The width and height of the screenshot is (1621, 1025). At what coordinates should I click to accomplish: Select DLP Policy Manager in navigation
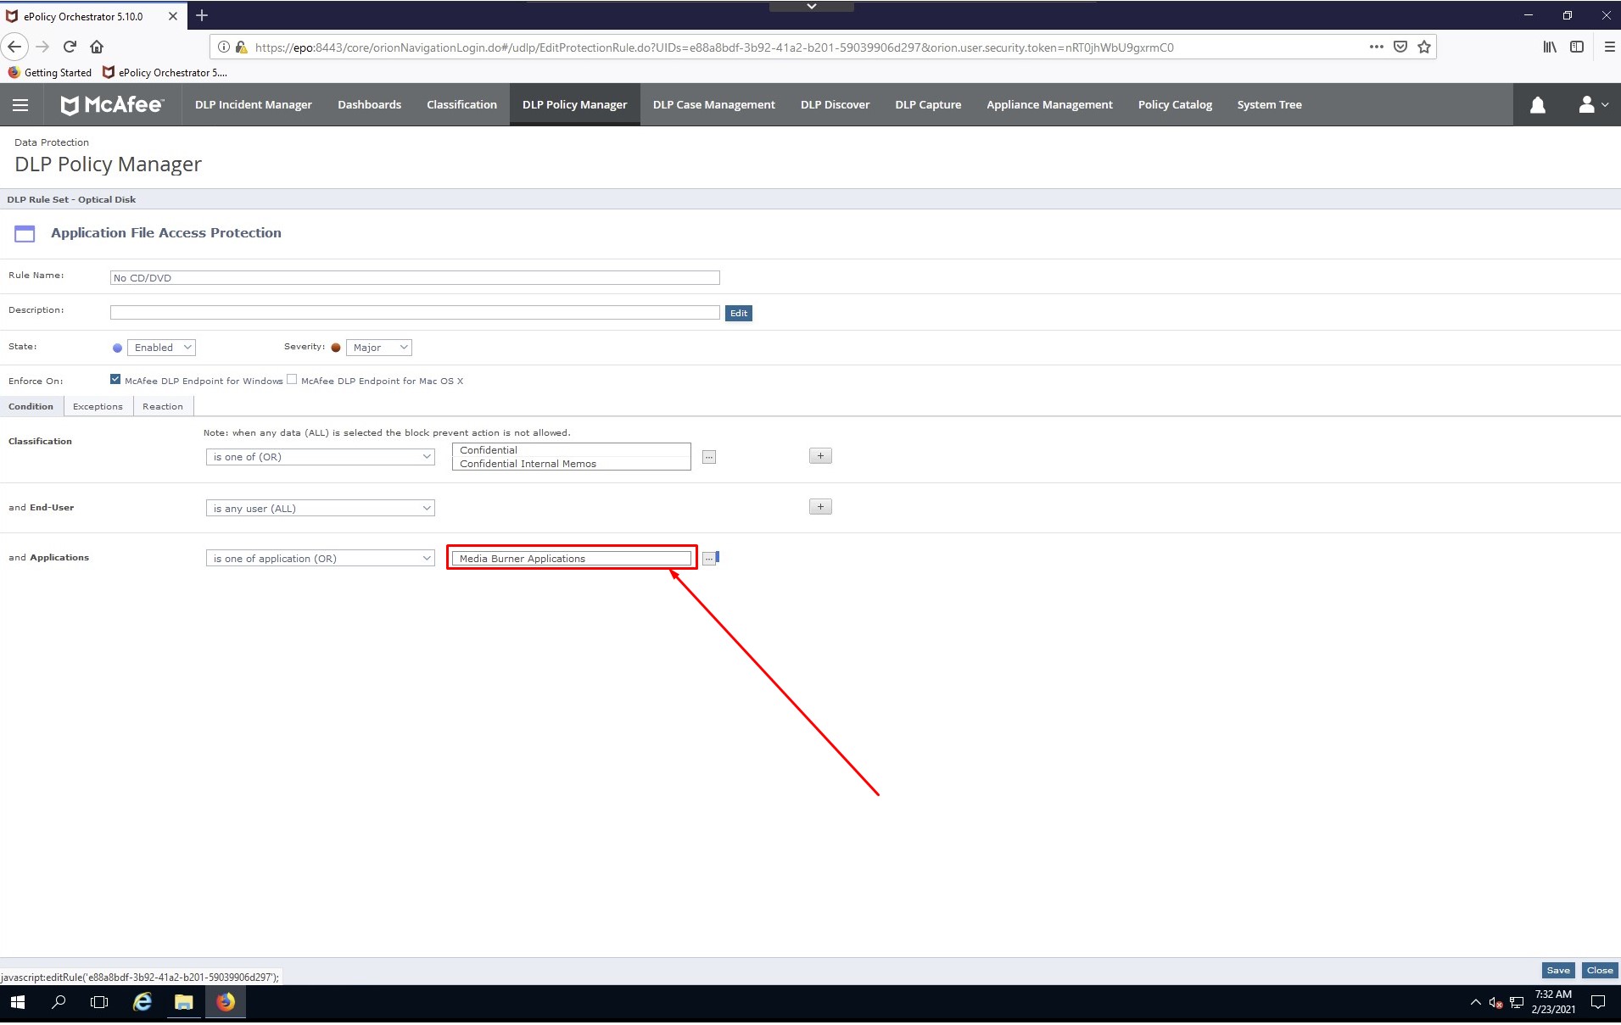click(x=574, y=104)
